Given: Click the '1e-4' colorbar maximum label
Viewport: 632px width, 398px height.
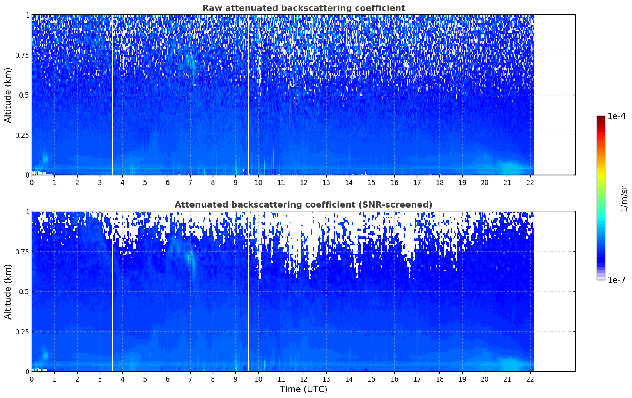Looking at the screenshot, I should click(616, 116).
